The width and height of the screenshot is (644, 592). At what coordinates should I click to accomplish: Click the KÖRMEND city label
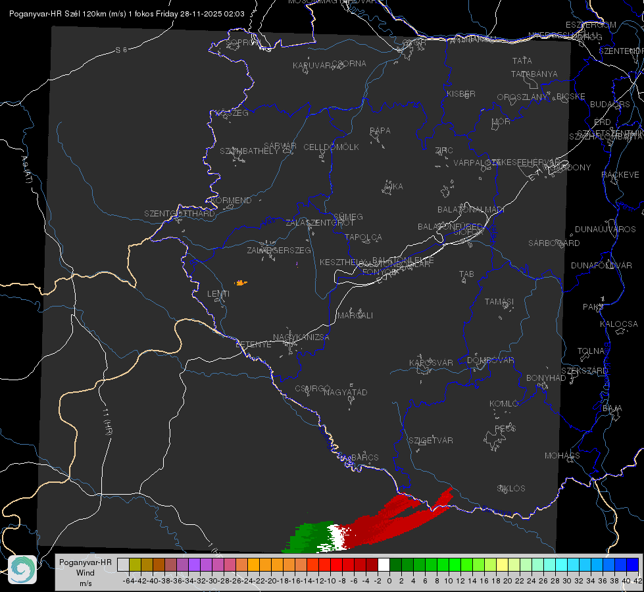231,201
